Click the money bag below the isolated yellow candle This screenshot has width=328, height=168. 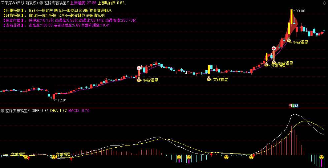tap(209, 79)
